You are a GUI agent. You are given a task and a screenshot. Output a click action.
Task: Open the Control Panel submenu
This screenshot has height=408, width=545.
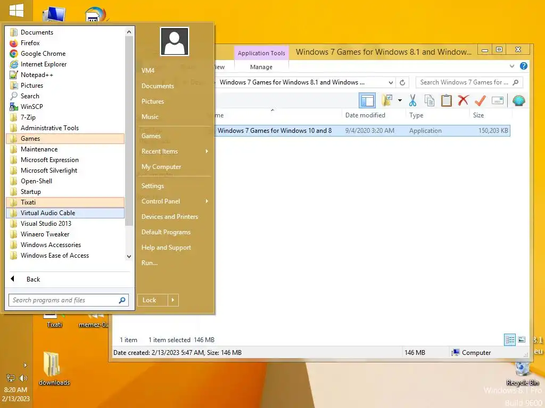(175, 201)
